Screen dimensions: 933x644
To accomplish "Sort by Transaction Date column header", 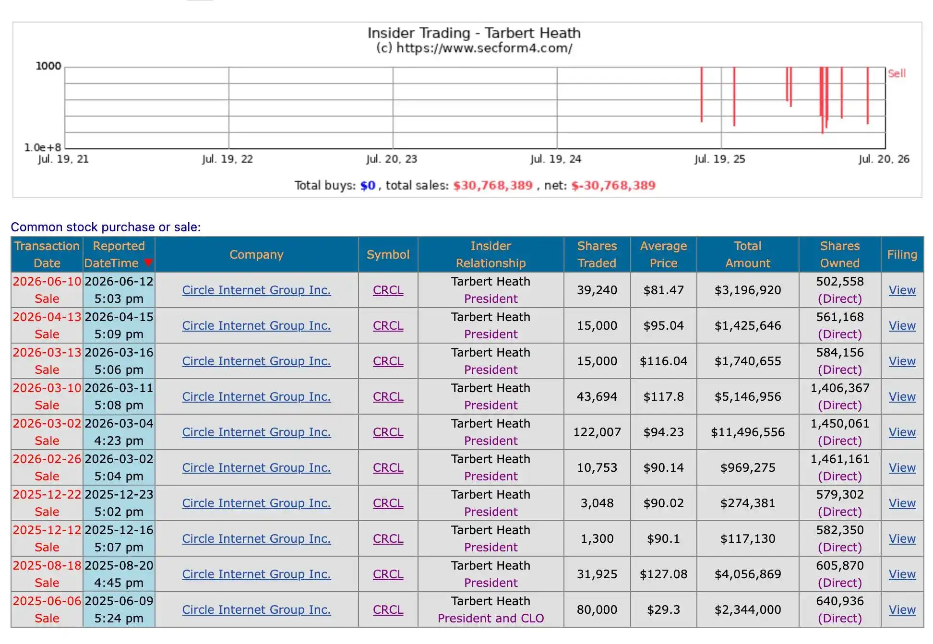I will (x=47, y=254).
